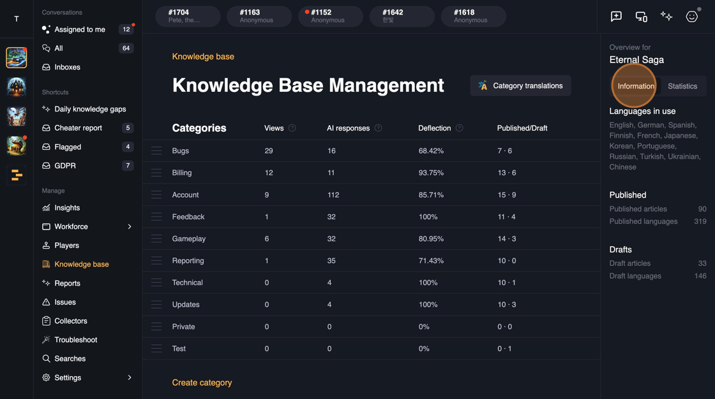This screenshot has width=715, height=399.
Task: Expand the Settings submenu chevron
Action: point(130,378)
